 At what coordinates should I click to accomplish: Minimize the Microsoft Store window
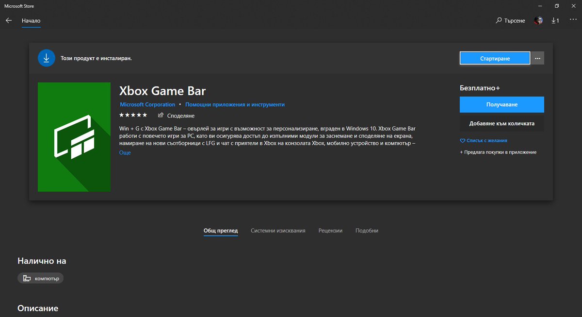coord(541,6)
